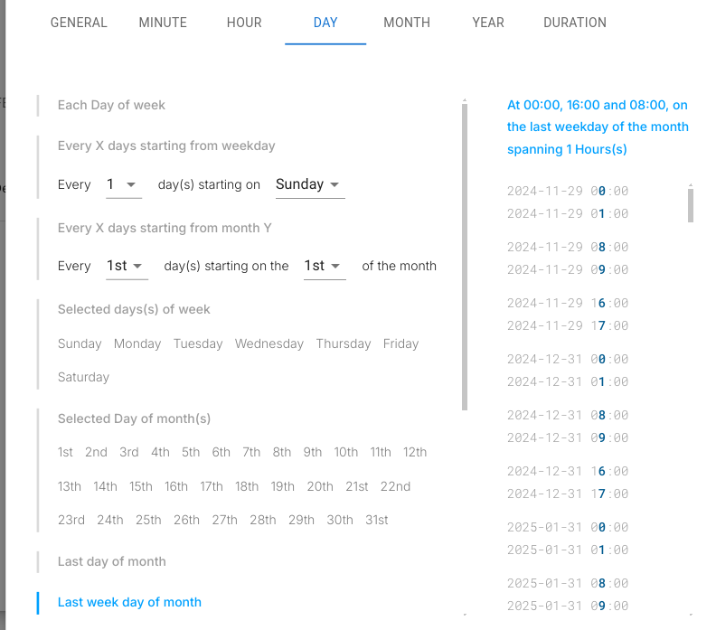This screenshot has width=716, height=630.
Task: Choose the Last day of month option
Action: coord(111,561)
